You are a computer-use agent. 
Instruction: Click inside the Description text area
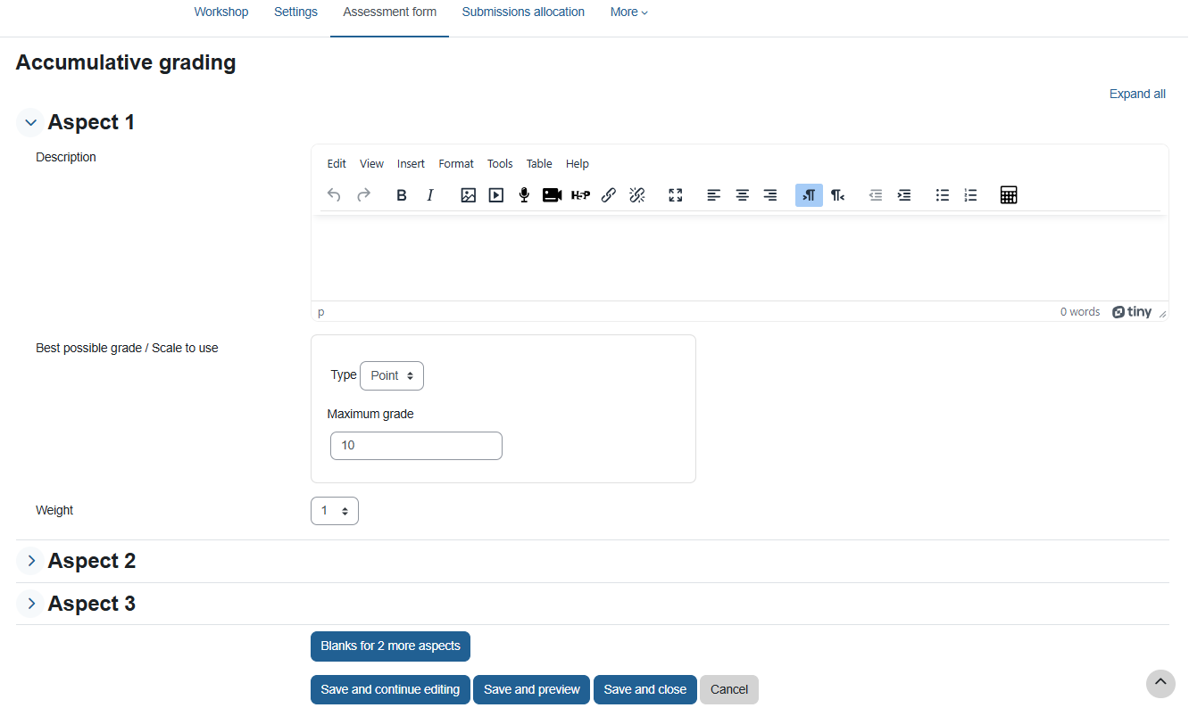(739, 258)
